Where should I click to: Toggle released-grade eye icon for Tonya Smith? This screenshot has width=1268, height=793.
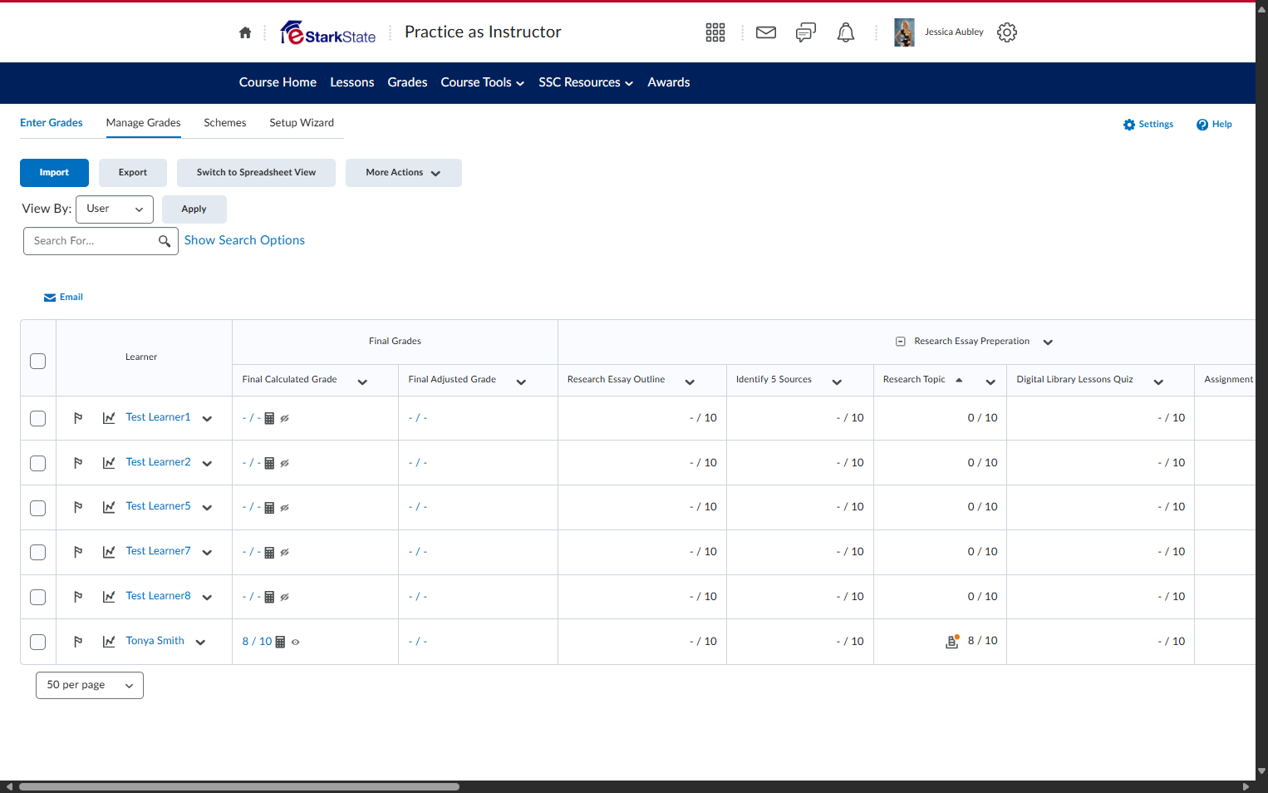point(295,642)
